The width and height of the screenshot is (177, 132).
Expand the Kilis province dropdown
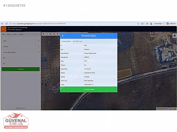[21, 41]
